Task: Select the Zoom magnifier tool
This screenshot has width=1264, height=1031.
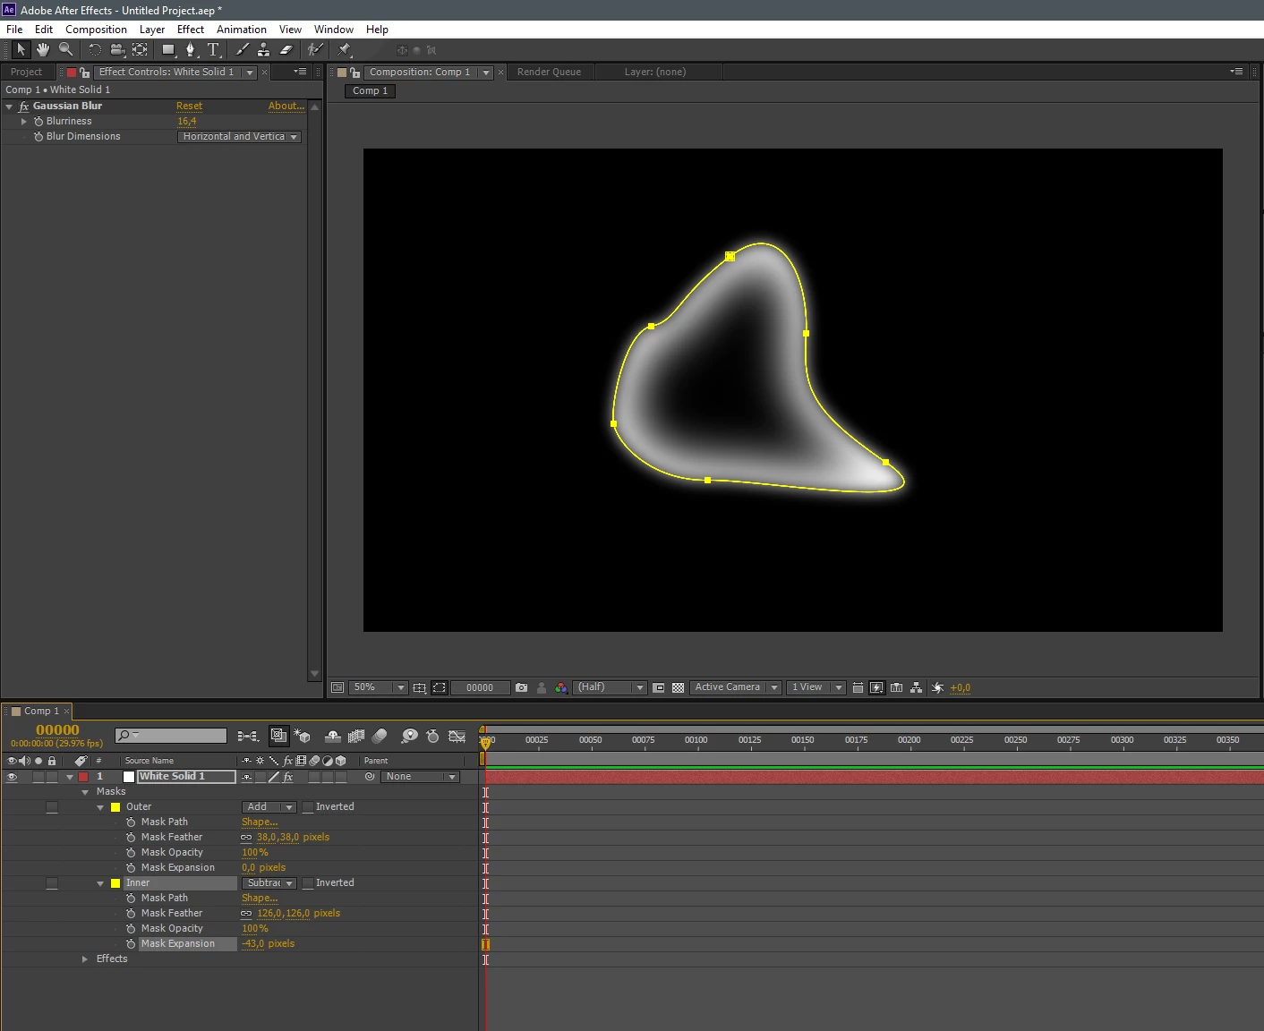Action: click(65, 50)
